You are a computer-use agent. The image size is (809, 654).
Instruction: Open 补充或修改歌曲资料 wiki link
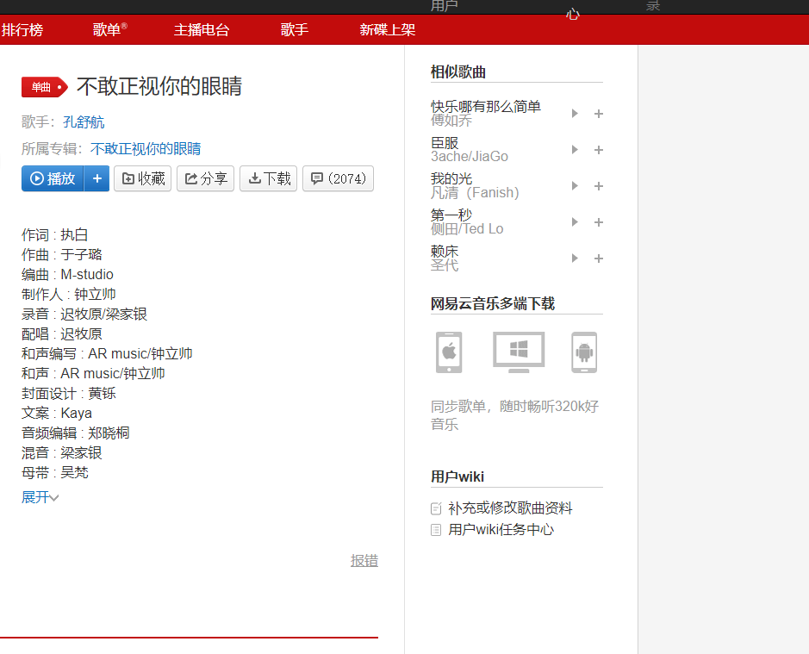pos(509,508)
